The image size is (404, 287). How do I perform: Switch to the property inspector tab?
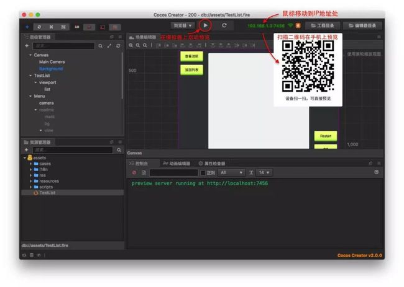211,164
